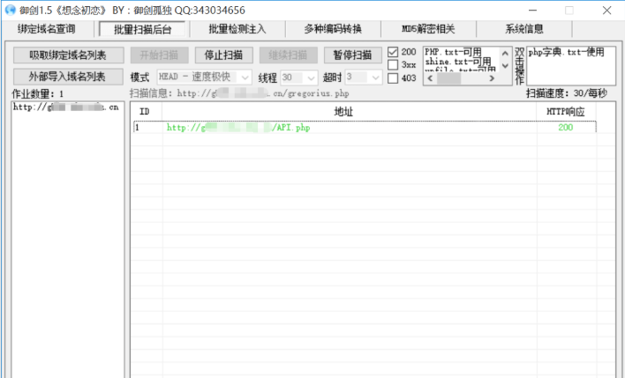The width and height of the screenshot is (625, 378).
Task: Click dictionary list scroll right arrow
Action: coord(492,78)
